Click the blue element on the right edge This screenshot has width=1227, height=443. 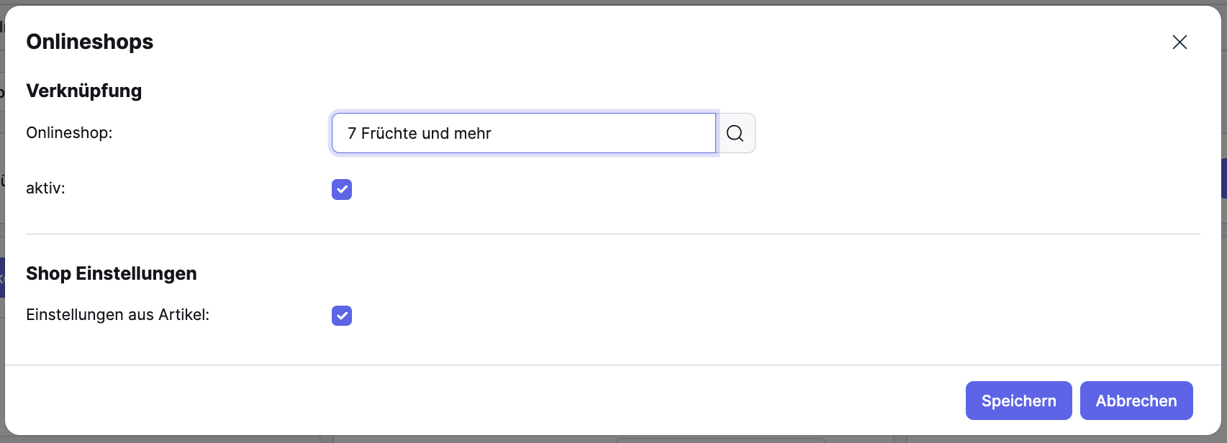point(1224,178)
